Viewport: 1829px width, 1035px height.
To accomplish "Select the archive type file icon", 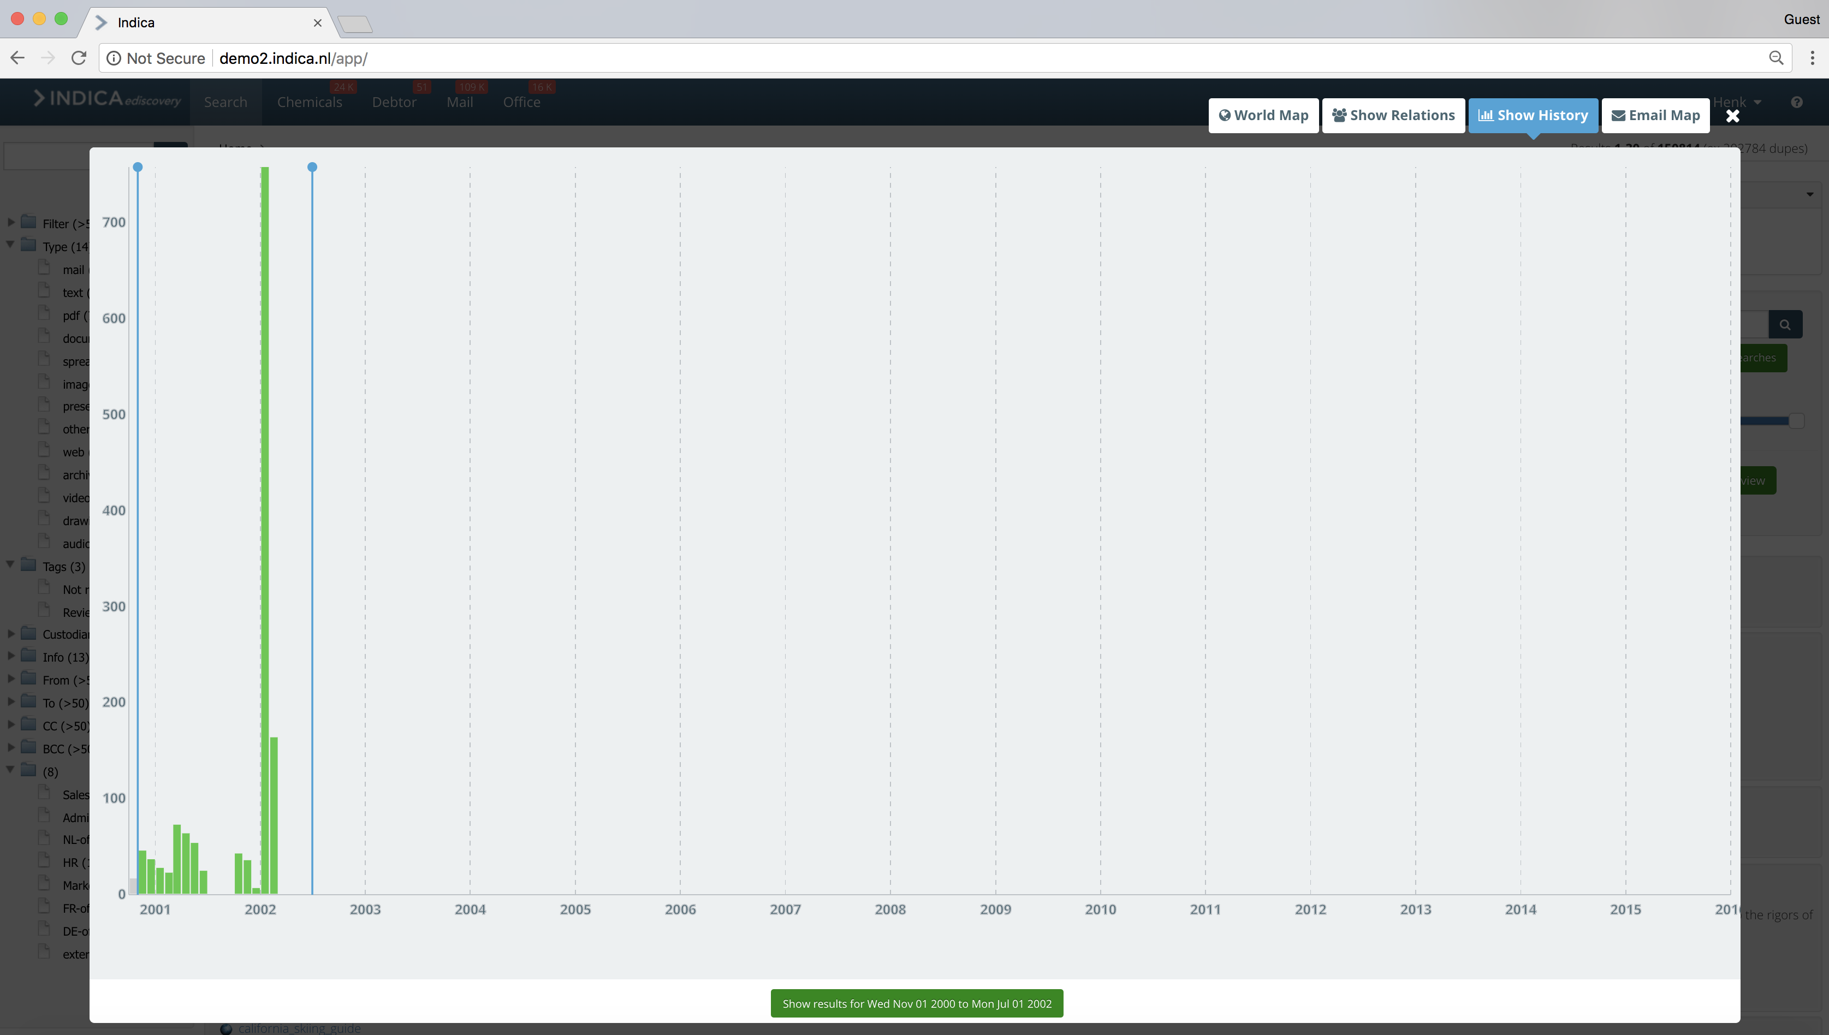I will [x=44, y=473].
